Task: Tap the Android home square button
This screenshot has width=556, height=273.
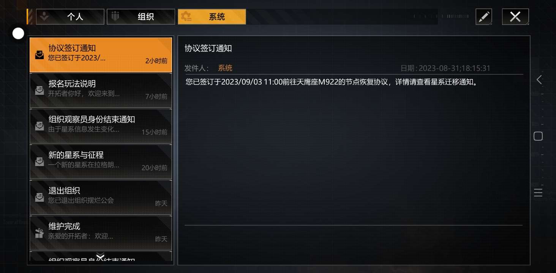Action: [538, 136]
